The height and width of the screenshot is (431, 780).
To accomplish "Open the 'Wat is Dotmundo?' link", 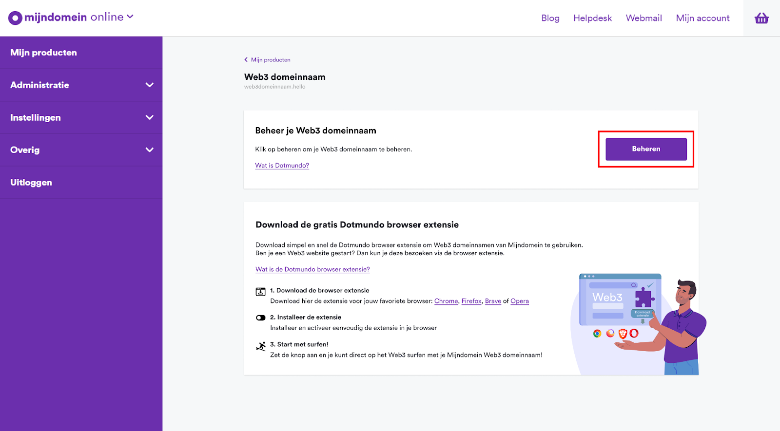I will (x=282, y=166).
